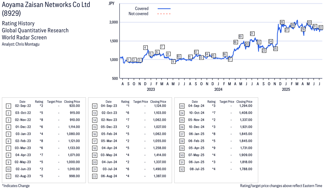This screenshot has height=188, width=326.
Task: Click chart marker 32 at chart's right end
Action: coord(321,27)
